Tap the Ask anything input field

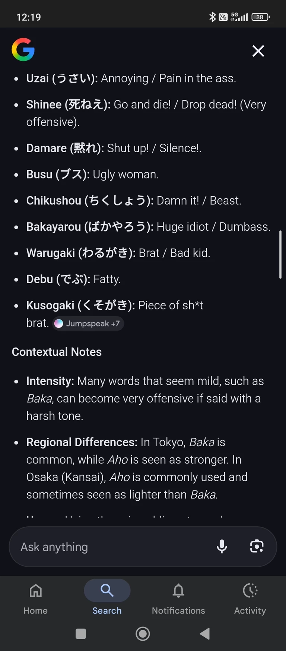pyautogui.click(x=112, y=547)
